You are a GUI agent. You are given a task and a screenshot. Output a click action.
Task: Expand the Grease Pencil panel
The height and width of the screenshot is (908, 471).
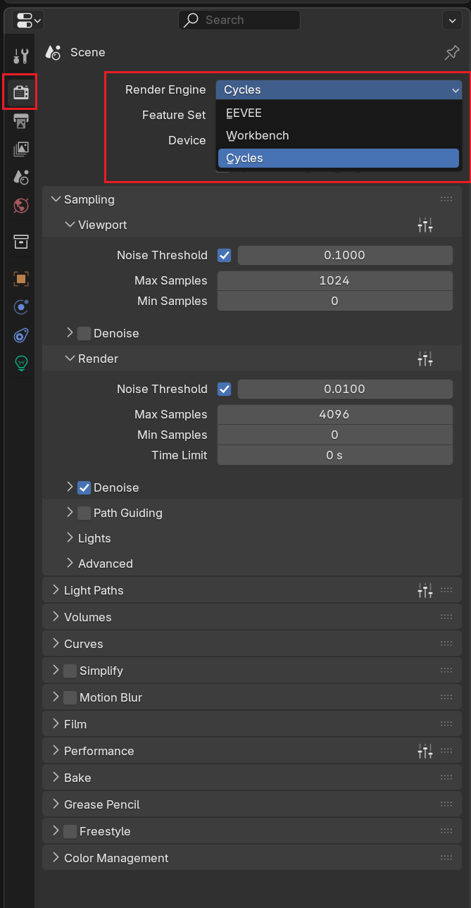(56, 804)
